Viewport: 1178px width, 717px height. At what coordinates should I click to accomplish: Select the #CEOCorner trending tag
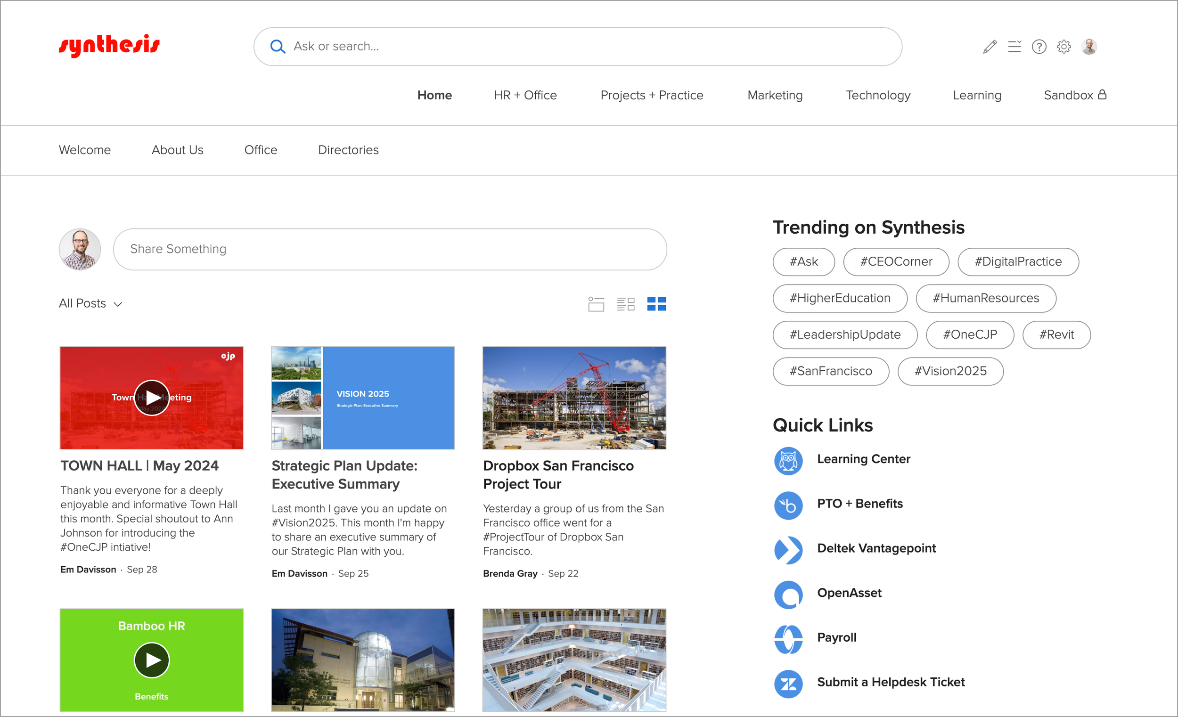pos(896,261)
